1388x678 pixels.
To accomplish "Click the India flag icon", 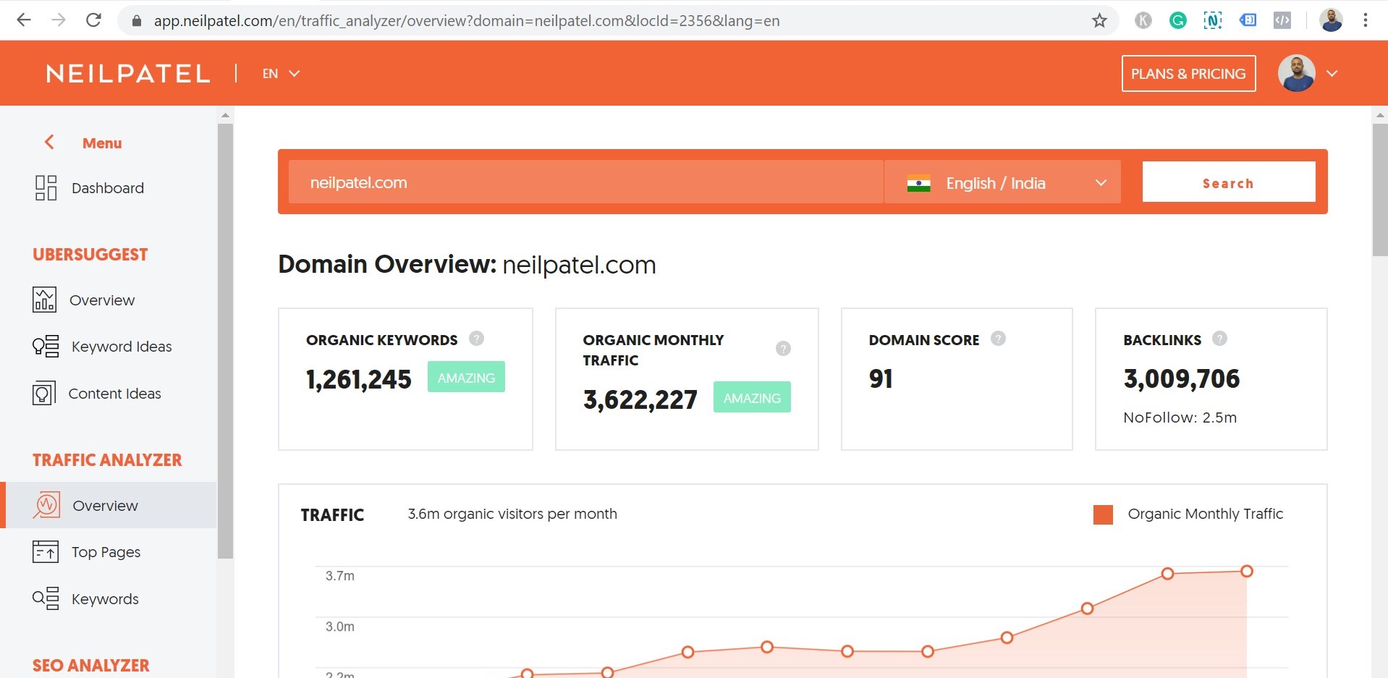I will pyautogui.click(x=919, y=184).
